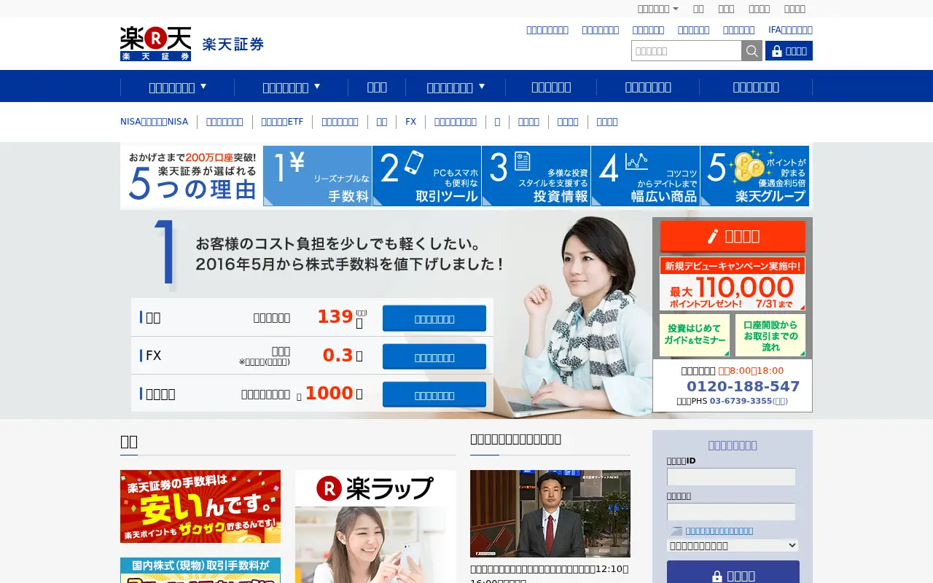Expand the second main navigation dropdown
933x583 pixels.
click(x=292, y=87)
